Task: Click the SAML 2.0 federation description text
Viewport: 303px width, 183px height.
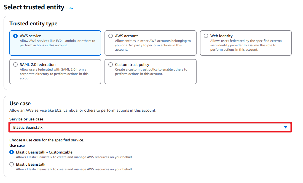Action: (x=54, y=74)
